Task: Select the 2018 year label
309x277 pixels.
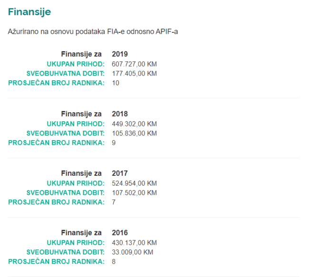Action: (x=120, y=114)
